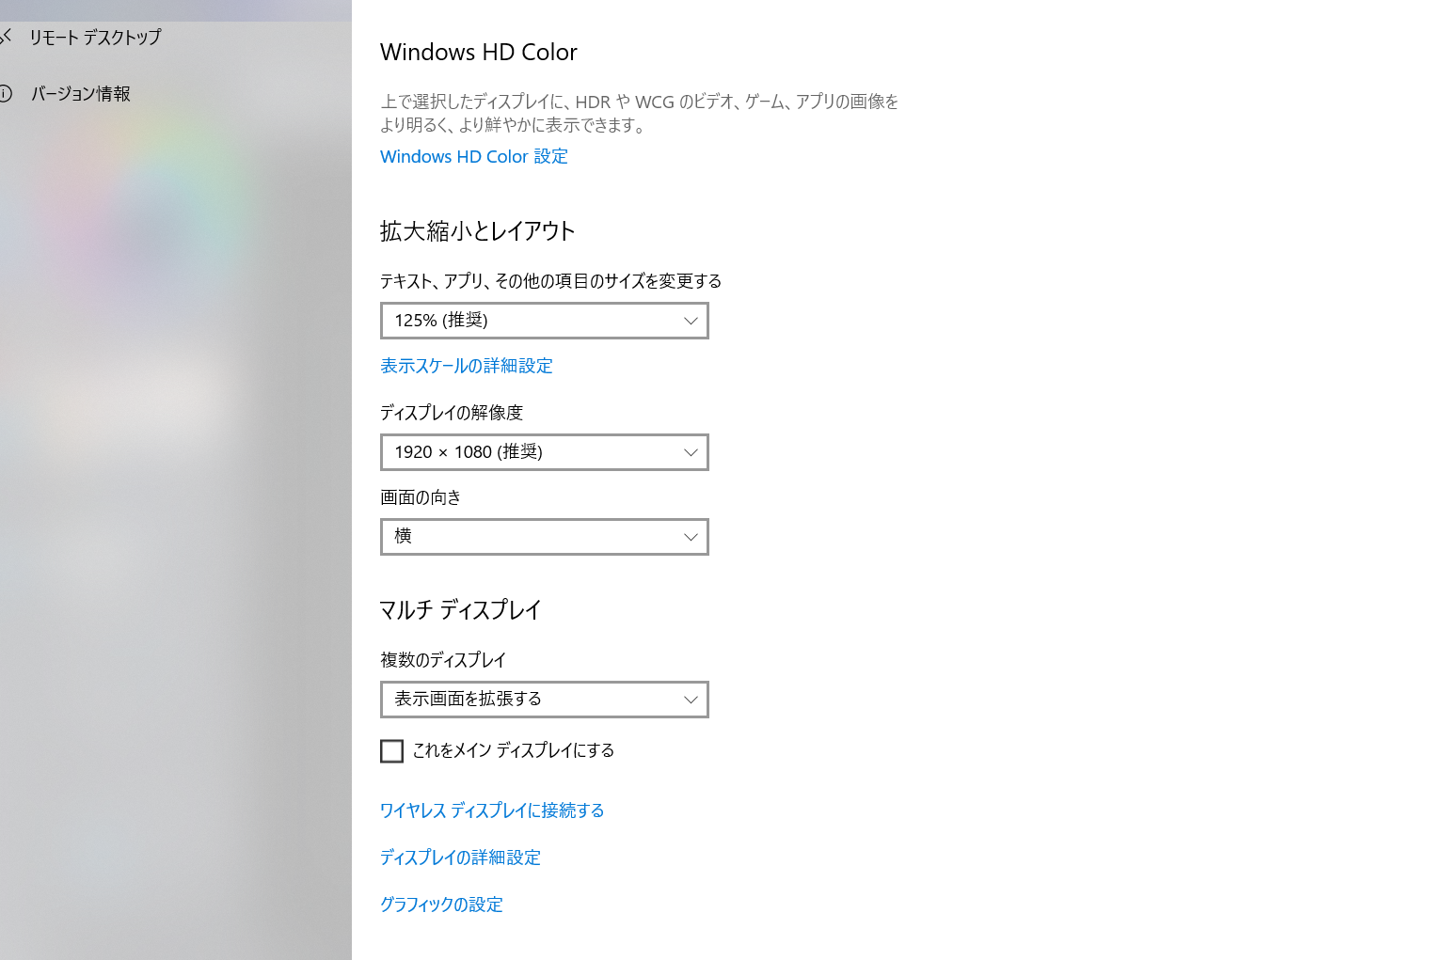
Task: Click the chevron arrow of orientation dropdown
Action: [x=690, y=537]
